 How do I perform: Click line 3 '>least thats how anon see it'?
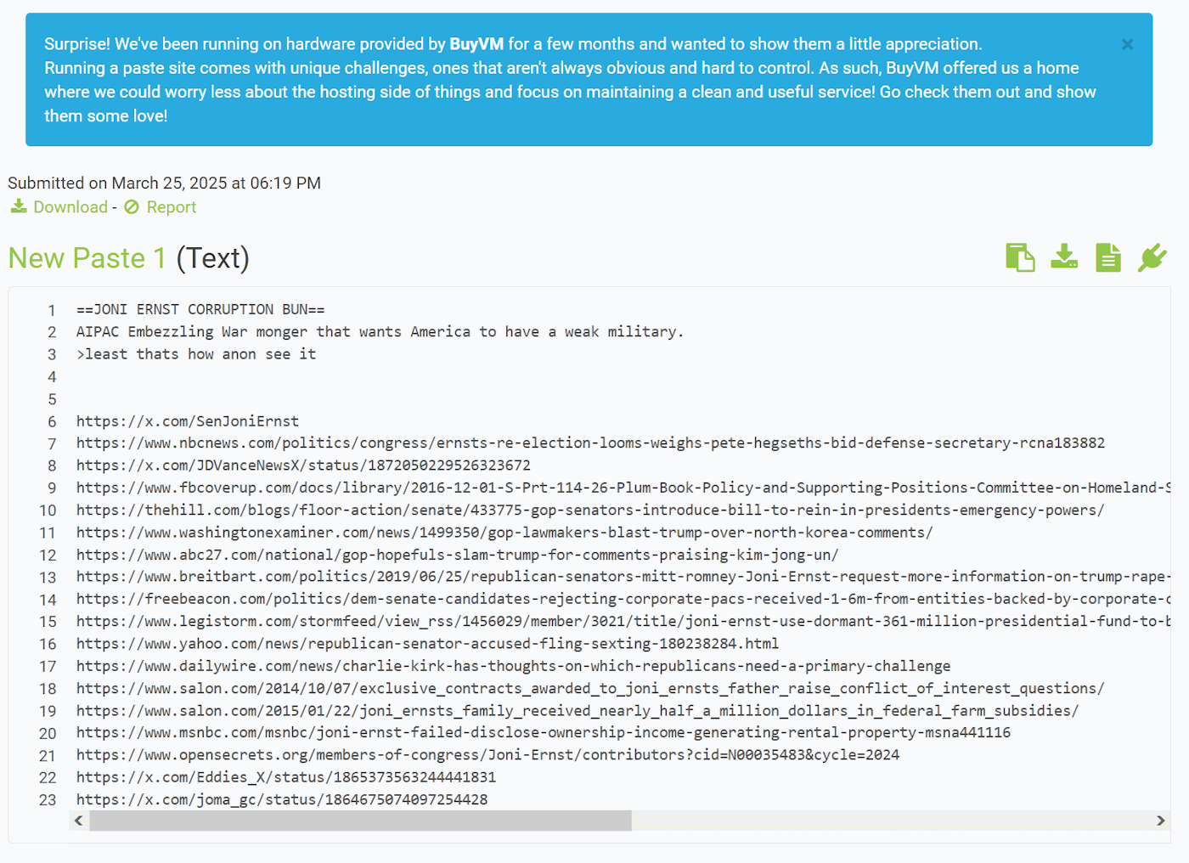(x=196, y=354)
